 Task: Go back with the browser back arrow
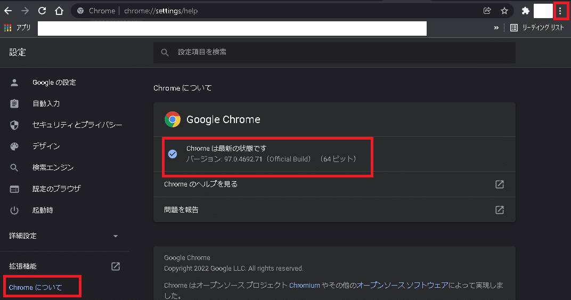coord(8,11)
